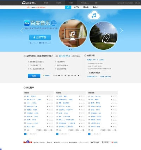This screenshot has height=150, width=141.
Task: Select the first banner slide dot
Action: [x=69, y=49]
